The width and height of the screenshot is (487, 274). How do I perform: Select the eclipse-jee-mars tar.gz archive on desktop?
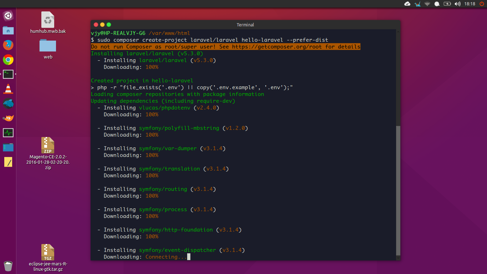click(48, 258)
